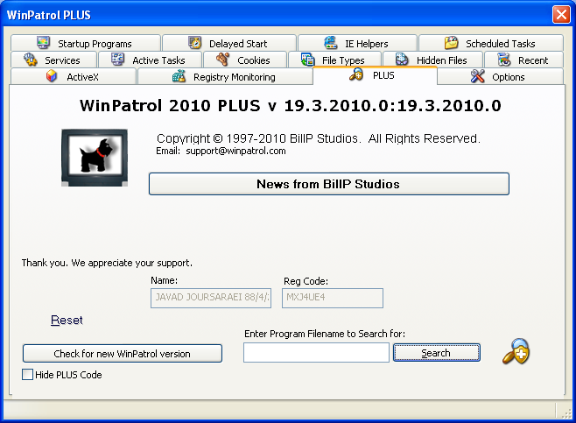576x423 pixels.
Task: Click the Search button
Action: pyautogui.click(x=437, y=353)
